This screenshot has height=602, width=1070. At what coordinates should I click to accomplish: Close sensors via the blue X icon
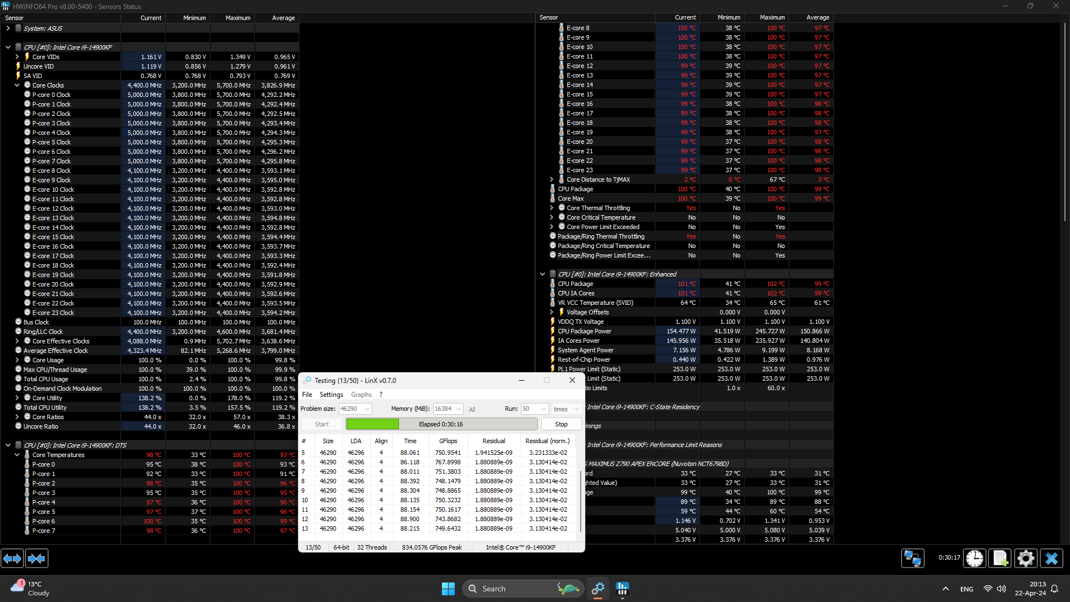tap(1052, 558)
